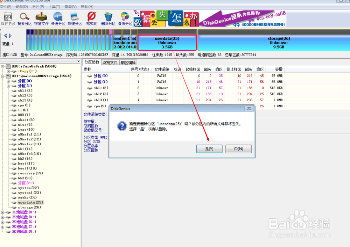Image resolution: width=350 pixels, height=247 pixels.
Task: Select sbl3(4) row in partition table
Action: click(x=183, y=100)
